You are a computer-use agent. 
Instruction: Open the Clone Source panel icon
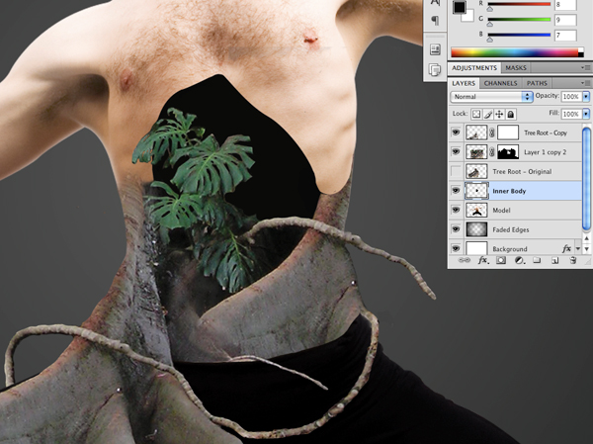(x=435, y=69)
